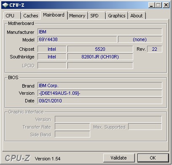Minimize the CPU-Z window

click(x=151, y=5)
